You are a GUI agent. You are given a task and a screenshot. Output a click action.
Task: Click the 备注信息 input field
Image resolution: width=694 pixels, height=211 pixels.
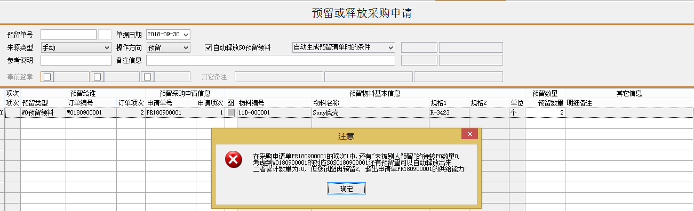coord(270,60)
